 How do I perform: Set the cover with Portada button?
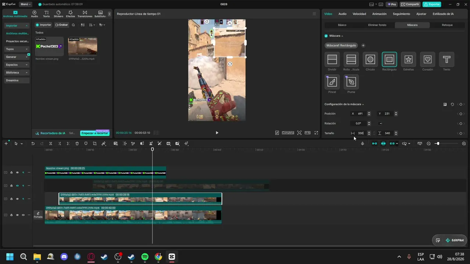click(38, 215)
